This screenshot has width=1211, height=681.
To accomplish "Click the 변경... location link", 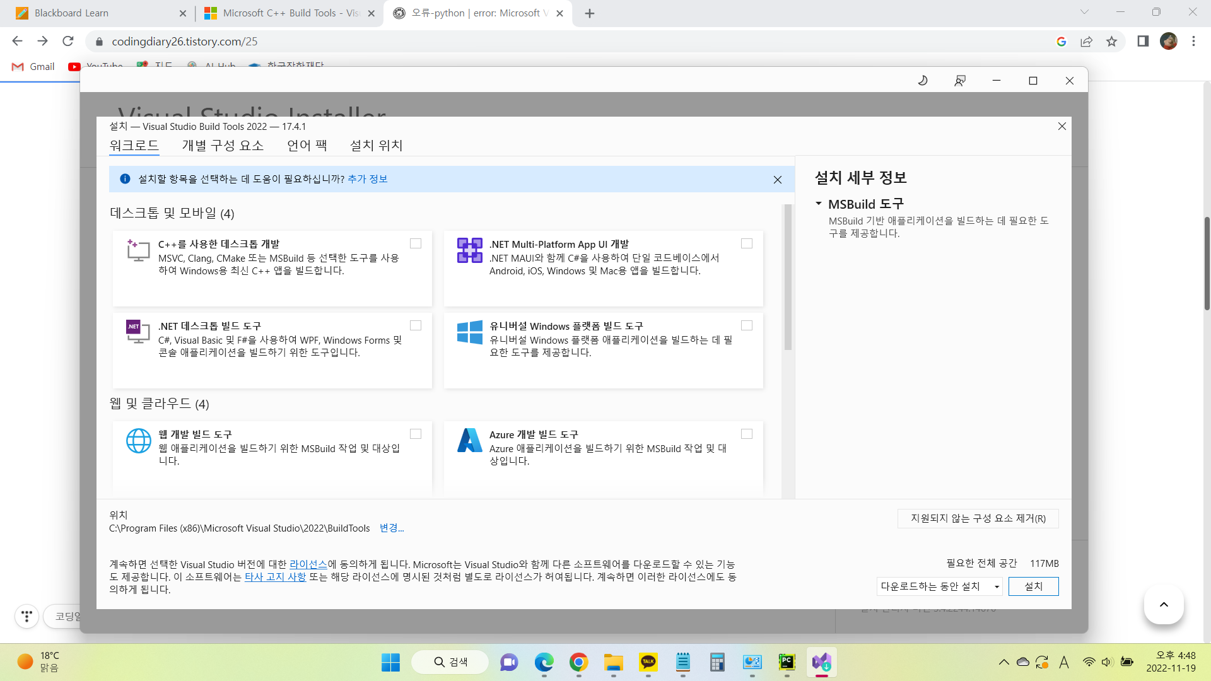I will (x=391, y=528).
